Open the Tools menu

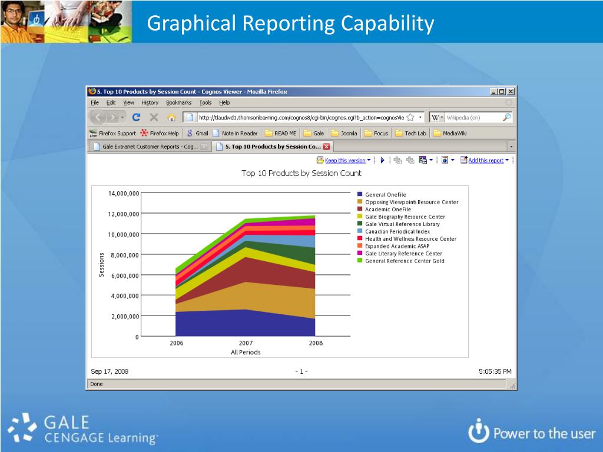click(206, 102)
